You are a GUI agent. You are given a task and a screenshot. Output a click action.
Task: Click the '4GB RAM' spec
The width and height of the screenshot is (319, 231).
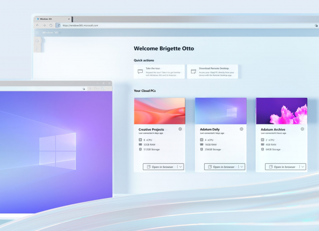point(271,144)
